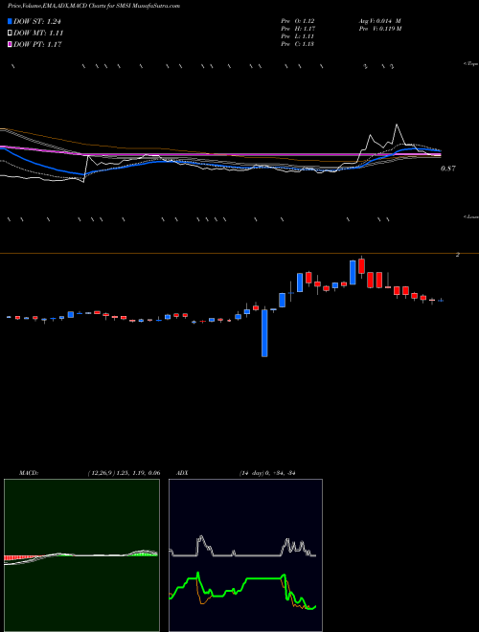This screenshot has width=479, height=632.
Task: Click the 'Pre H: 1.17' value
Action: (x=298, y=29)
